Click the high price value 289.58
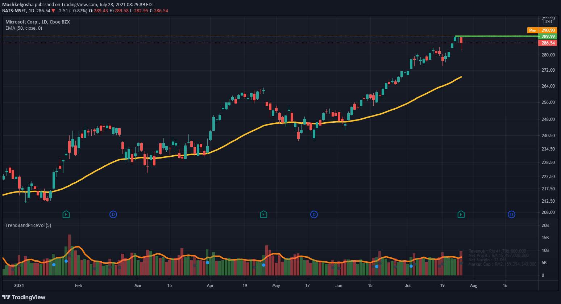 coord(121,11)
